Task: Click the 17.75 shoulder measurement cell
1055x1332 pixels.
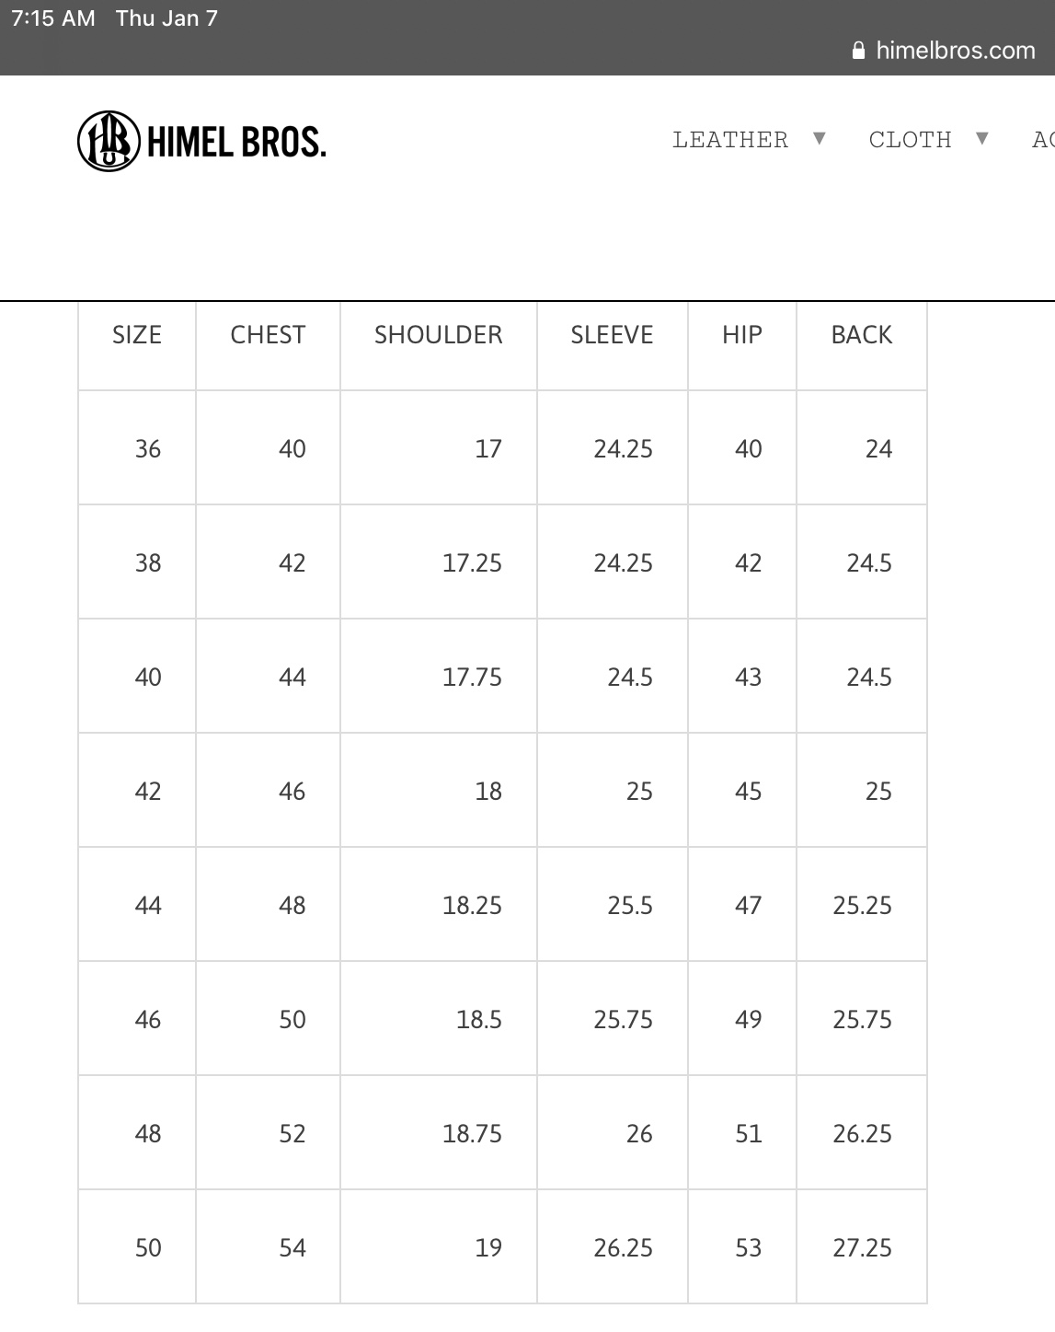Action: coord(472,677)
